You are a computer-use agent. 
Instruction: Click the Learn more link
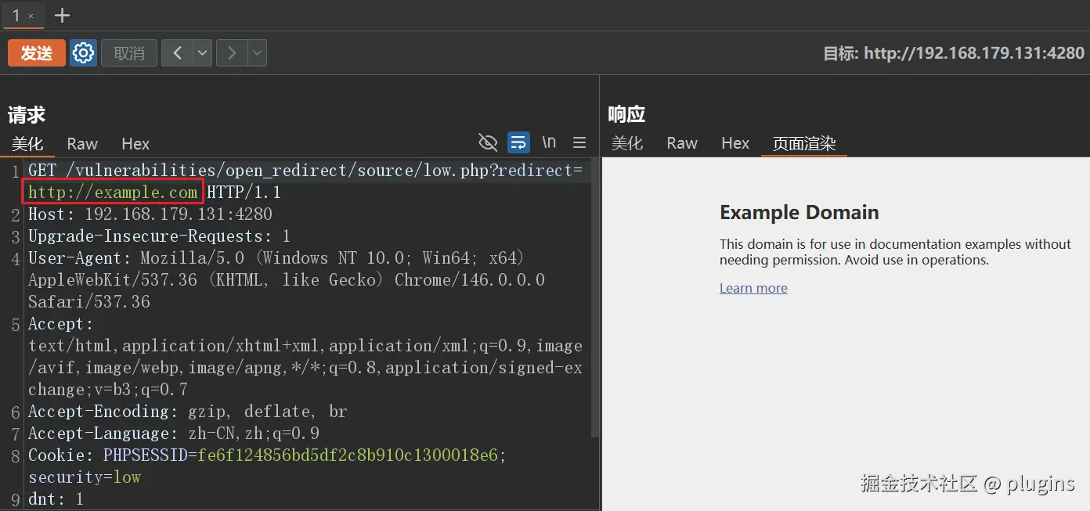point(753,288)
